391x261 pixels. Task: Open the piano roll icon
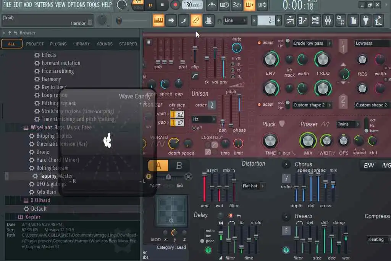[303, 21]
